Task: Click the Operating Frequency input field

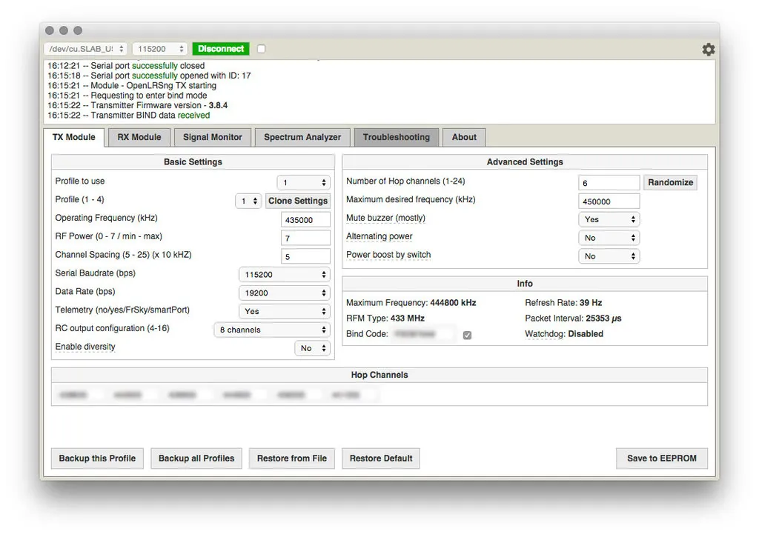Action: coord(305,220)
